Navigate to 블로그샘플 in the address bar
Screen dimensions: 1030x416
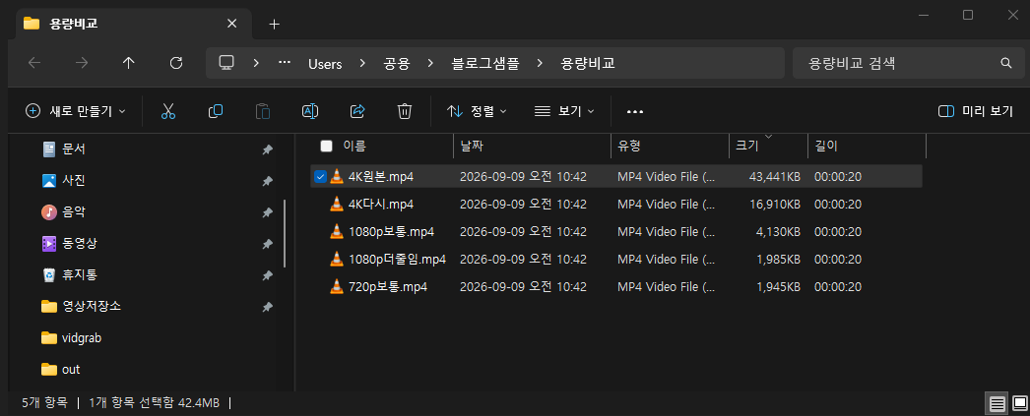pos(485,64)
